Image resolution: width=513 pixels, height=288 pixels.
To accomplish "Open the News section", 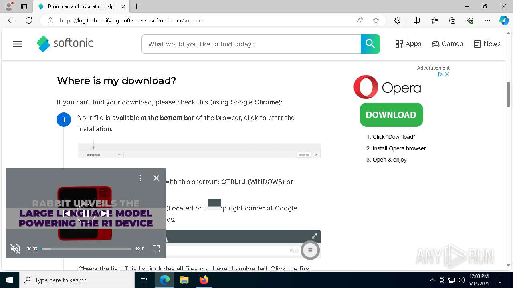I will click(x=487, y=44).
